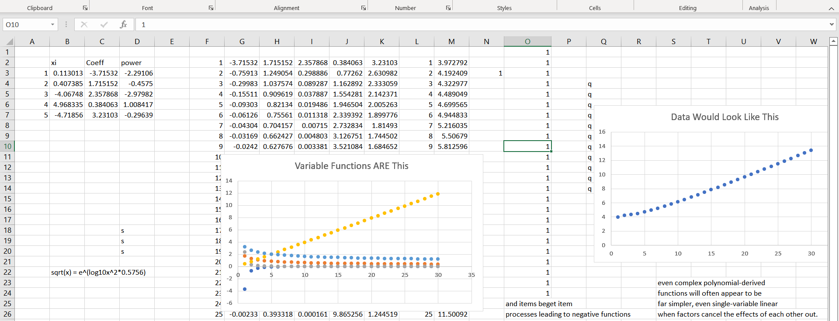Click the cell with value -0.29639
This screenshot has height=321, width=839.
[137, 115]
